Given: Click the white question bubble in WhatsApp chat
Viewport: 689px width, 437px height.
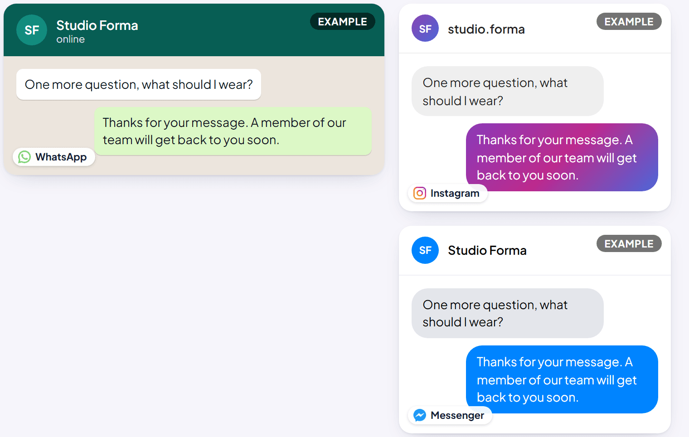Looking at the screenshot, I should (139, 84).
